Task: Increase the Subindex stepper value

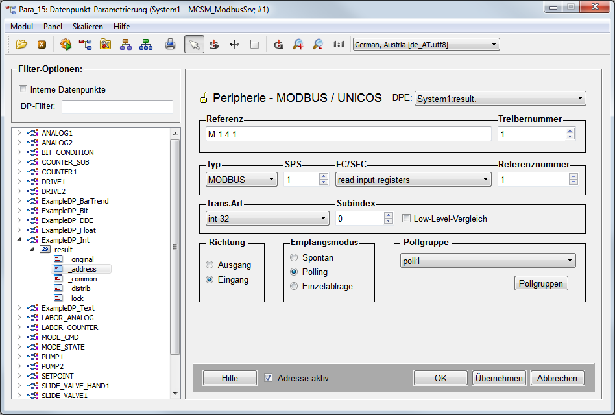Action: pyautogui.click(x=389, y=215)
